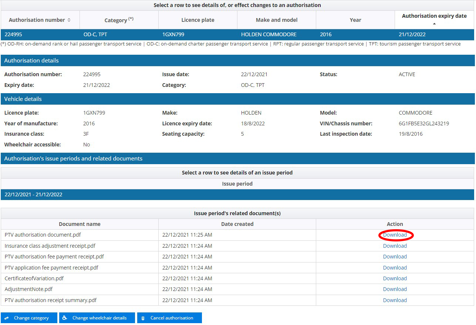This screenshot has width=476, height=325.
Task: Click Change wheelchair details button
Action: (x=97, y=318)
